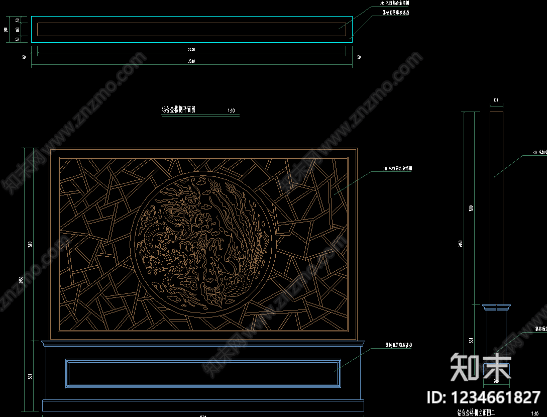Select the 2400 dimension text
This screenshot has width=547, height=417.
click(191, 50)
